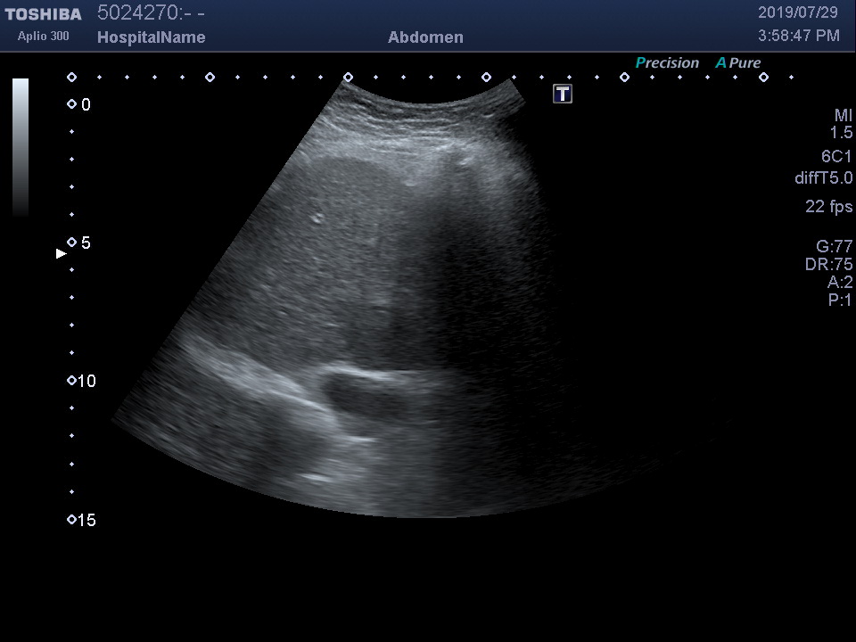This screenshot has height=642, width=856.
Task: Click the P:1 parameter
Action: (840, 300)
